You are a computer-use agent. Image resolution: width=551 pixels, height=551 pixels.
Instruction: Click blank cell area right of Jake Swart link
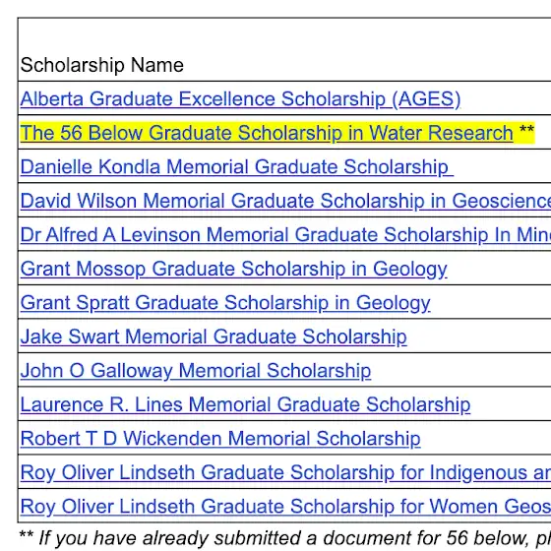tap(479, 337)
